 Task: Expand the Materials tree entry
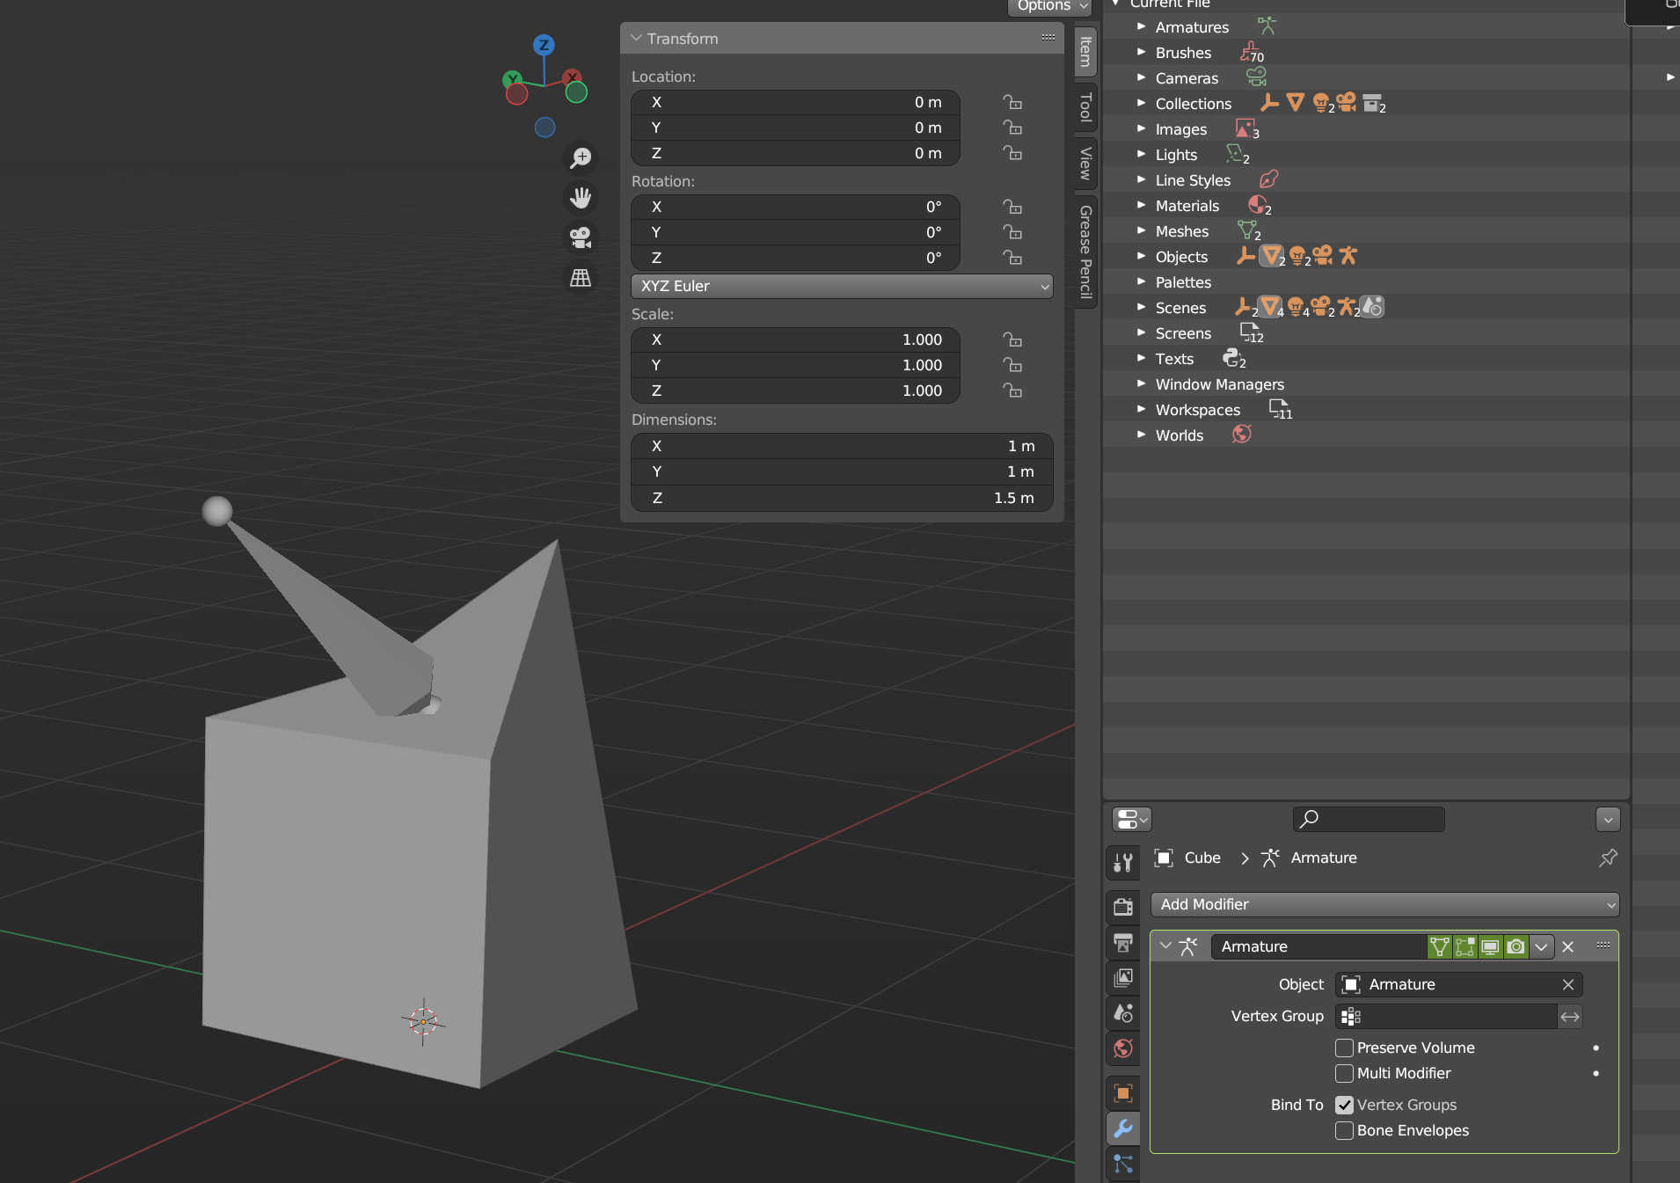coord(1141,206)
